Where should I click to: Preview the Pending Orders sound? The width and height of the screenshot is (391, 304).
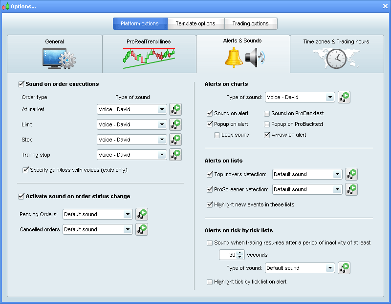(x=142, y=214)
